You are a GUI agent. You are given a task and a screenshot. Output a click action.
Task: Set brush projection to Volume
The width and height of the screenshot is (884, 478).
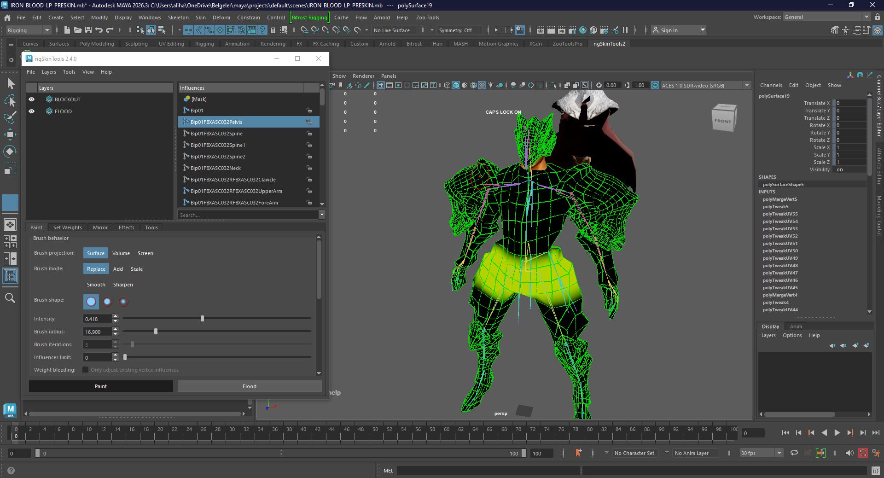tap(121, 253)
